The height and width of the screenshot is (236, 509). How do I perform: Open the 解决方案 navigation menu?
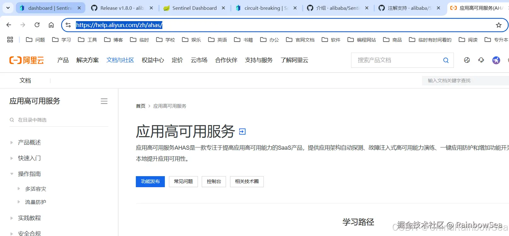(88, 60)
